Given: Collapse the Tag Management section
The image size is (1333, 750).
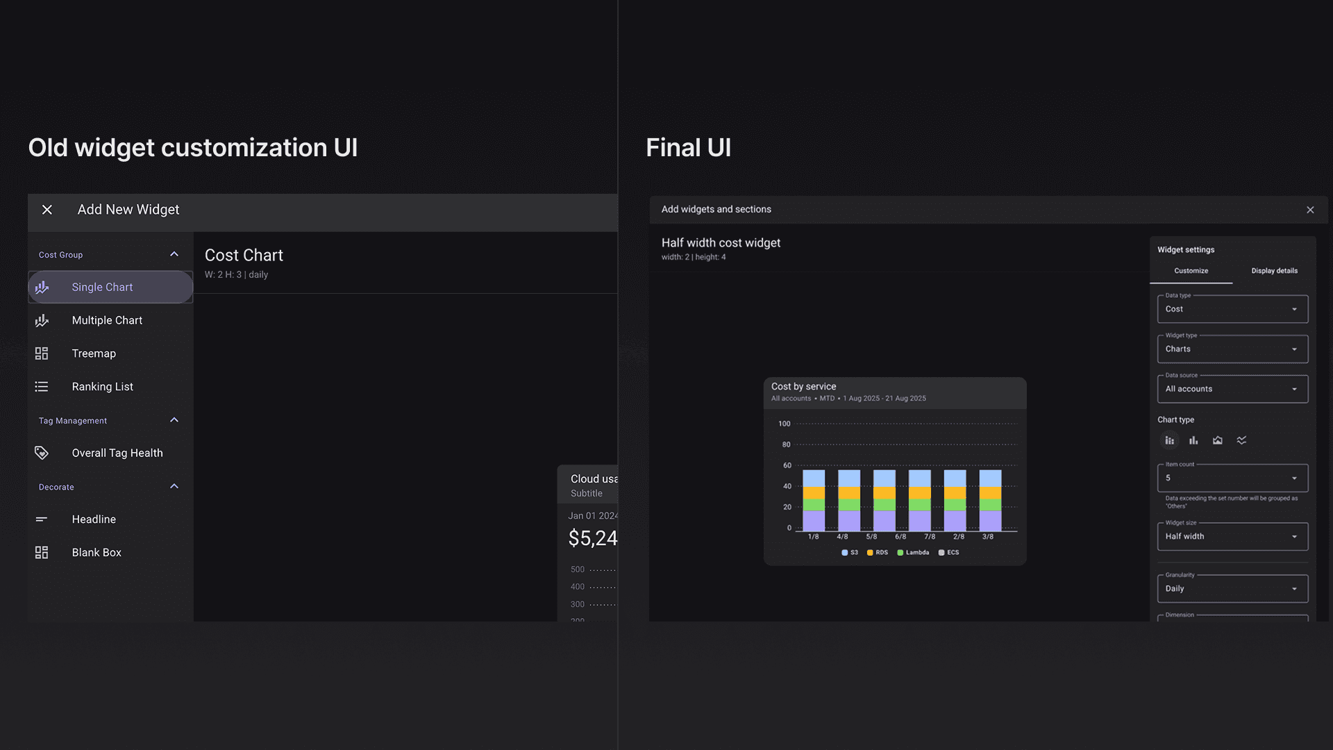Looking at the screenshot, I should point(174,420).
